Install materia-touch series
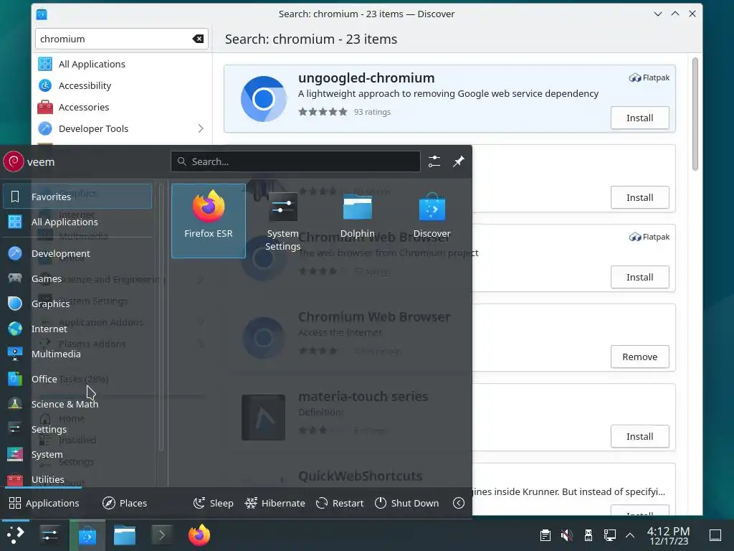Screen dimensions: 734x551 click(x=639, y=437)
